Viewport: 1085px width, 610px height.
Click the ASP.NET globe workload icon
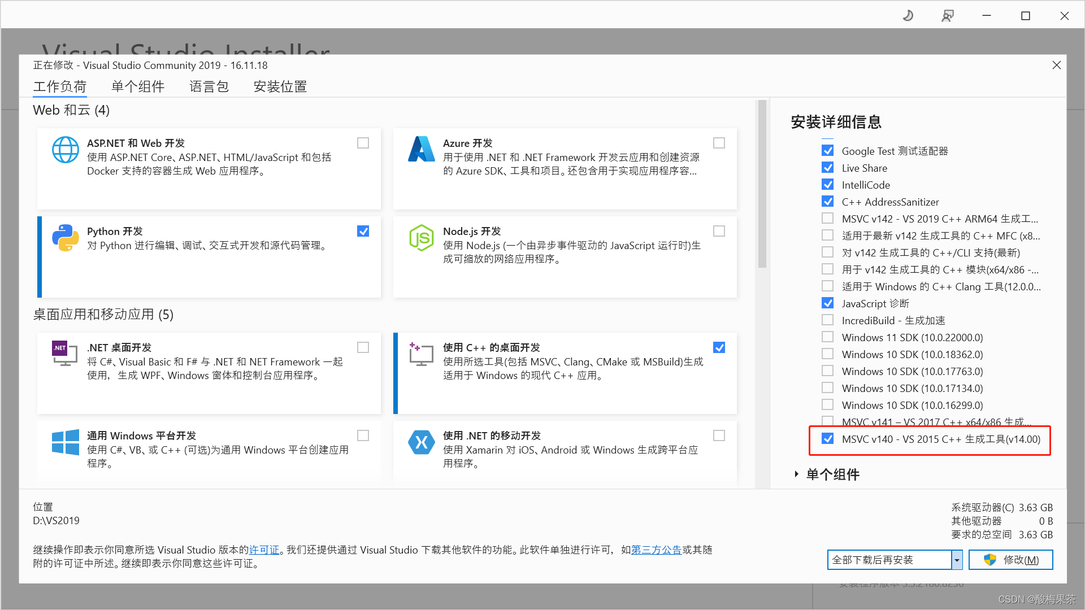66,150
